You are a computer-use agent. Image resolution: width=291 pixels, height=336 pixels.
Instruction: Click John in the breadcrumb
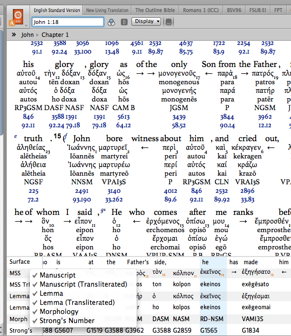(x=27, y=35)
